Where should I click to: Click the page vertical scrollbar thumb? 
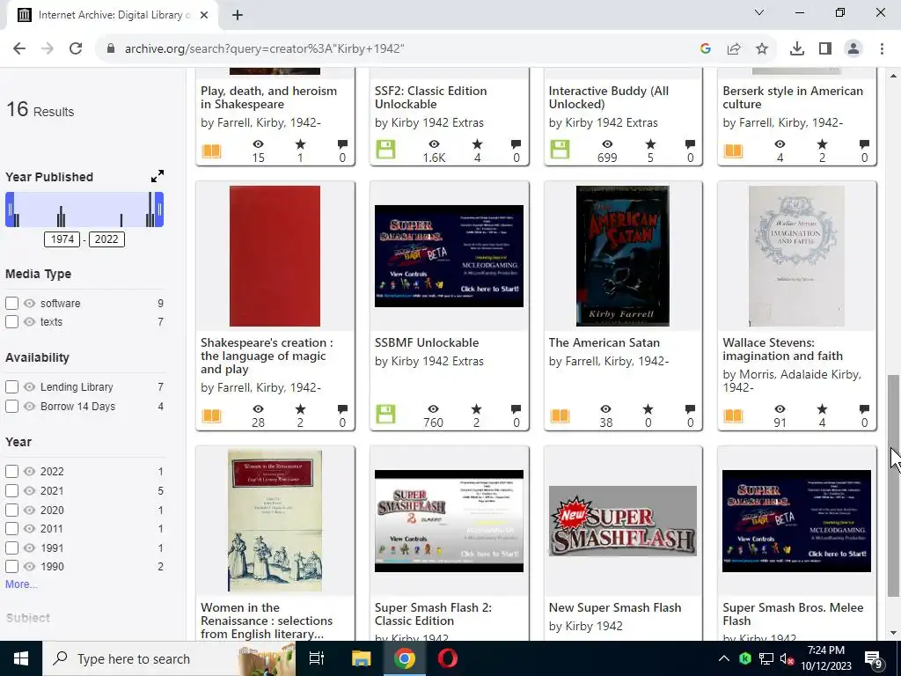pyautogui.click(x=894, y=486)
